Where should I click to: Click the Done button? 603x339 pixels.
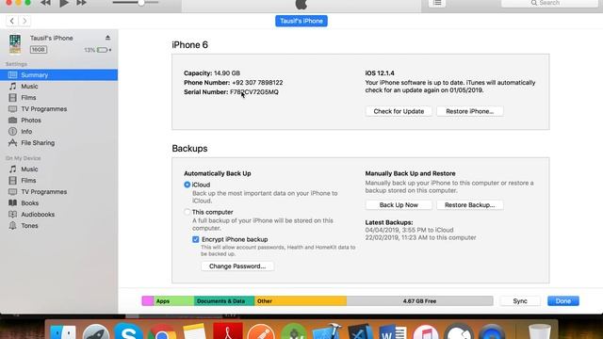(563, 301)
